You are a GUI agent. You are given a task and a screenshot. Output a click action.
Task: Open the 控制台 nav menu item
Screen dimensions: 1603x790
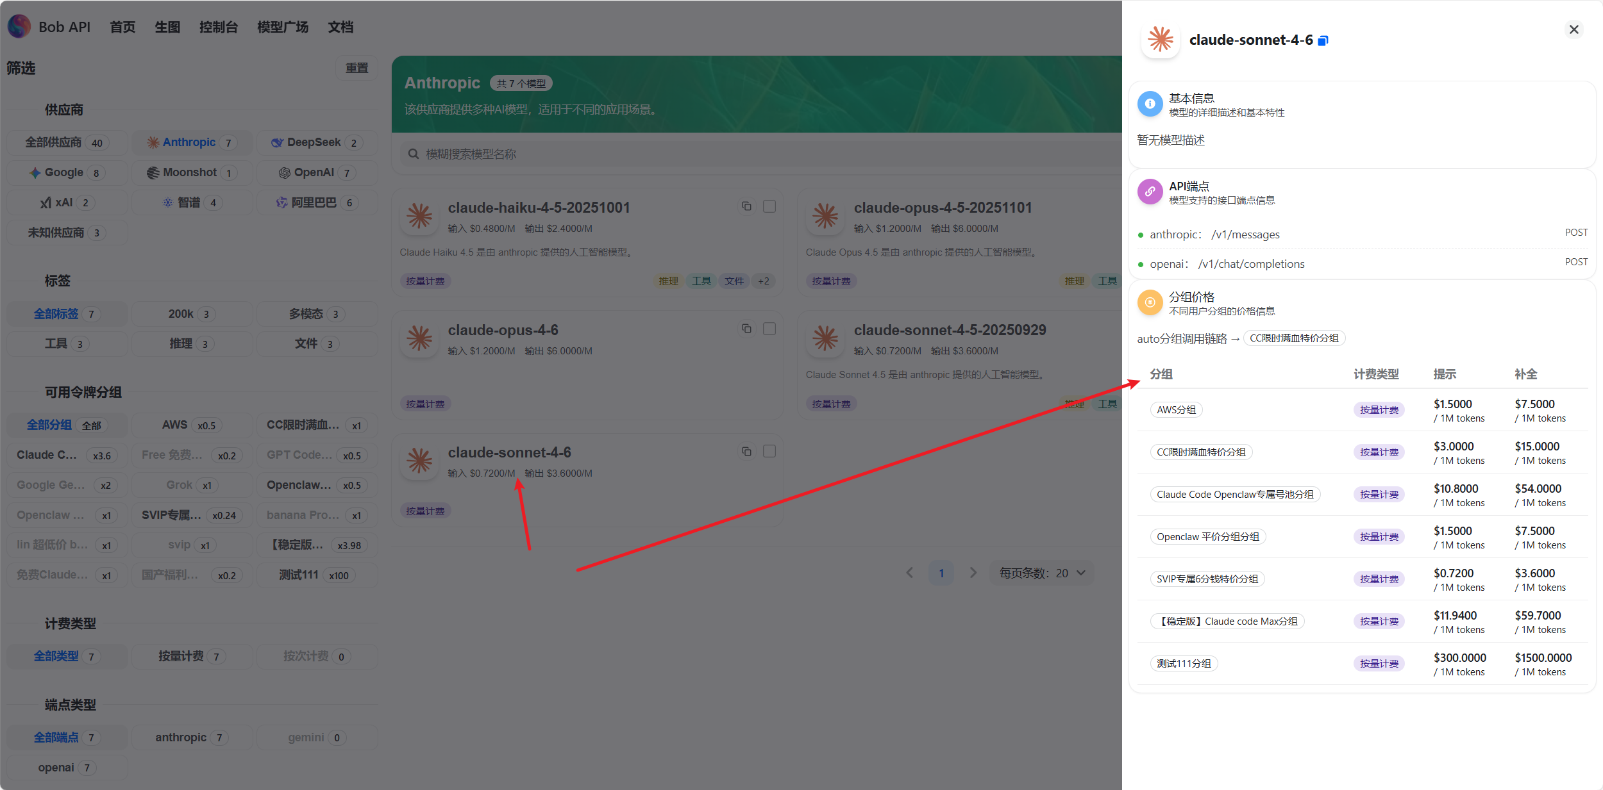pyautogui.click(x=218, y=27)
